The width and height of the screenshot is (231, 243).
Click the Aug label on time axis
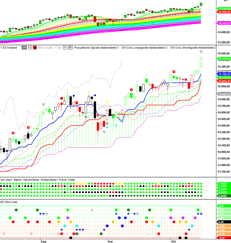[x=43, y=241]
